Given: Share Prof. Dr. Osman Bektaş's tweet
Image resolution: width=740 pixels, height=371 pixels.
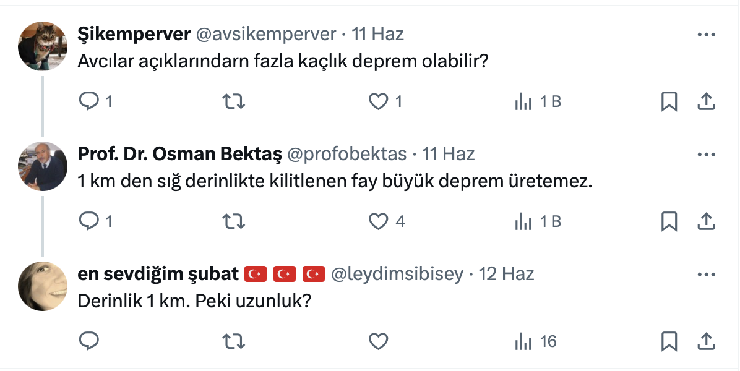Looking at the screenshot, I should 706,221.
